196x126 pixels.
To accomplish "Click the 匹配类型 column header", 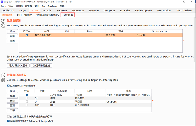I will coord(62,91).
